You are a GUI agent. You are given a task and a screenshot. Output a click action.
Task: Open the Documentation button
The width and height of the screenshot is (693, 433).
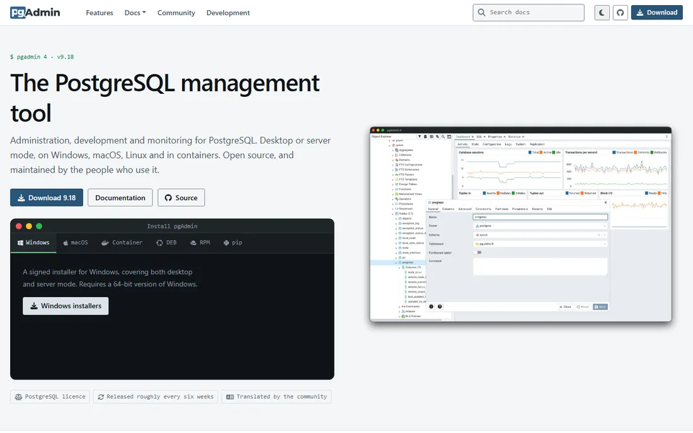click(120, 198)
